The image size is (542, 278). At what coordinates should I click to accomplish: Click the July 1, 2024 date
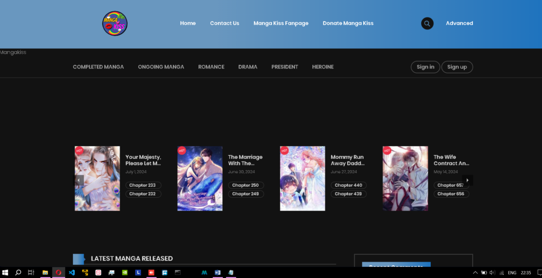[x=136, y=172]
